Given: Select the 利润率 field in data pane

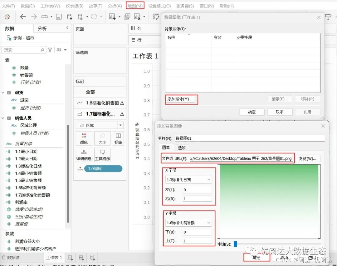Looking at the screenshot, I should [x=21, y=202].
